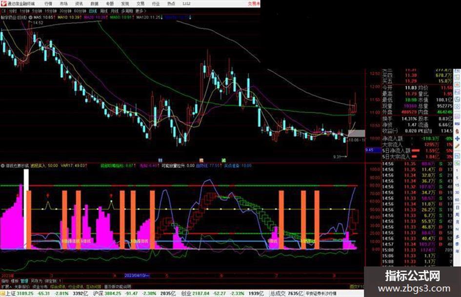The image size is (461, 297).
Task: Click the Tongdaxin app logo icon
Action: click(x=3, y=3)
